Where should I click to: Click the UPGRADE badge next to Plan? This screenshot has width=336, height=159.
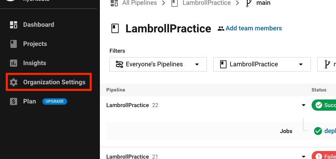(x=55, y=101)
